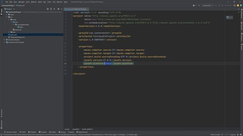The image size is (243, 136).
Task: Click 'project' editor breadcrumb
Action: tap(67, 129)
